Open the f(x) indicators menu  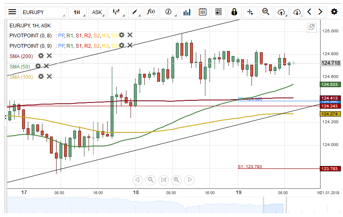tap(151, 12)
